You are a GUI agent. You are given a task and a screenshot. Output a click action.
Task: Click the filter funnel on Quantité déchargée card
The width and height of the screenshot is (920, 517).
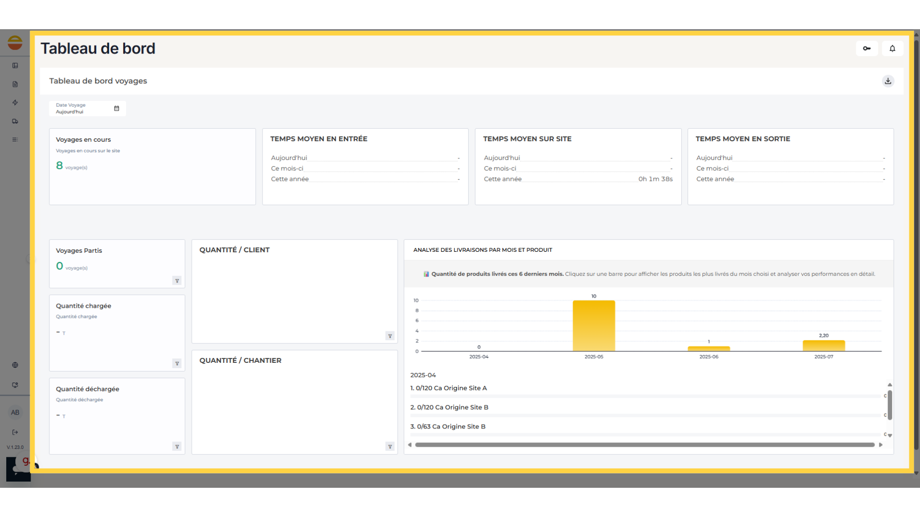pyautogui.click(x=177, y=446)
